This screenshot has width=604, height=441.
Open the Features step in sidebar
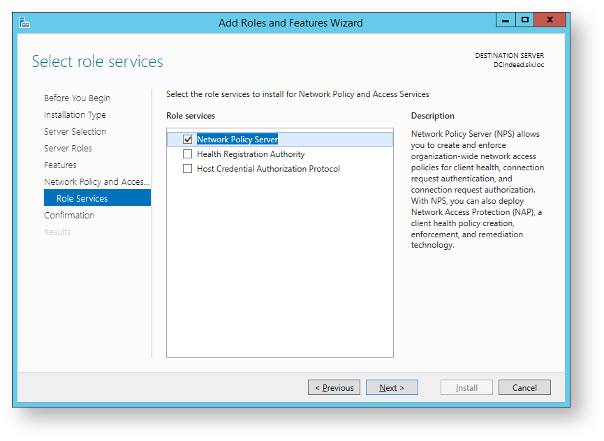coord(60,165)
